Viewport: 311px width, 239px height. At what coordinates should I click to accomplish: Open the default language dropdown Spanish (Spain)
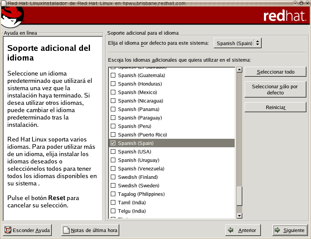237,43
